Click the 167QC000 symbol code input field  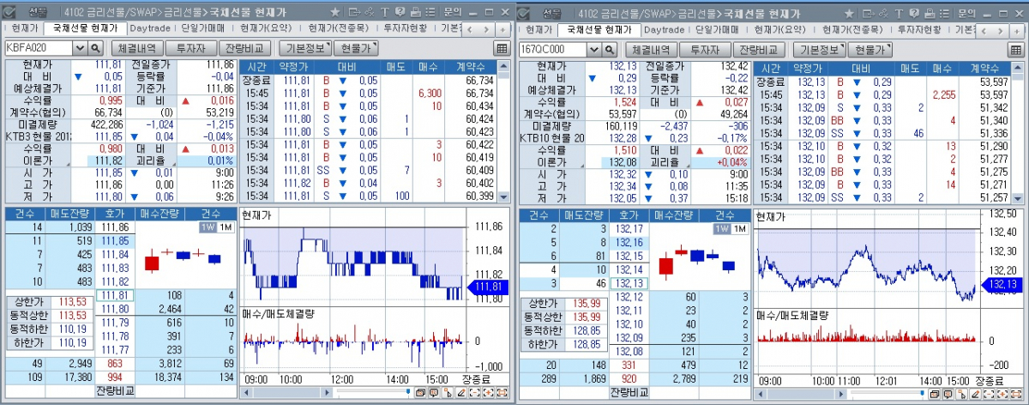pyautogui.click(x=555, y=49)
